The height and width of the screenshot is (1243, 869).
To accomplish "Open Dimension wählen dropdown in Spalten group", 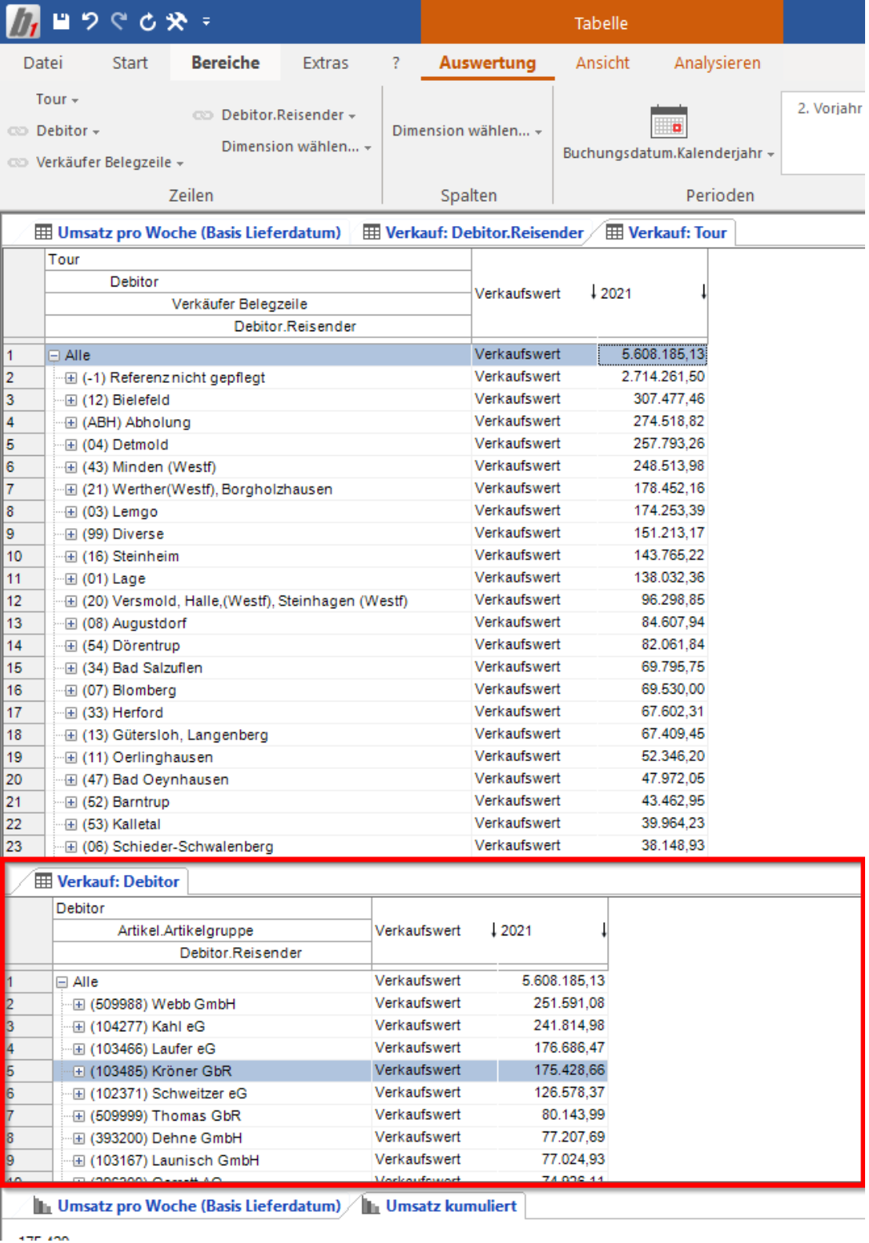I will tap(467, 131).
